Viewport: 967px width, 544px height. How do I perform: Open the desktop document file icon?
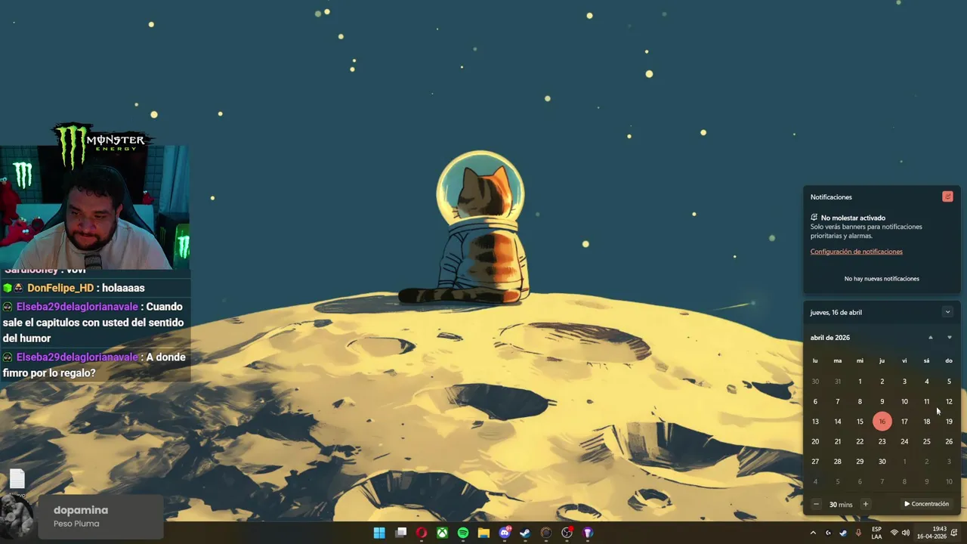pos(17,479)
